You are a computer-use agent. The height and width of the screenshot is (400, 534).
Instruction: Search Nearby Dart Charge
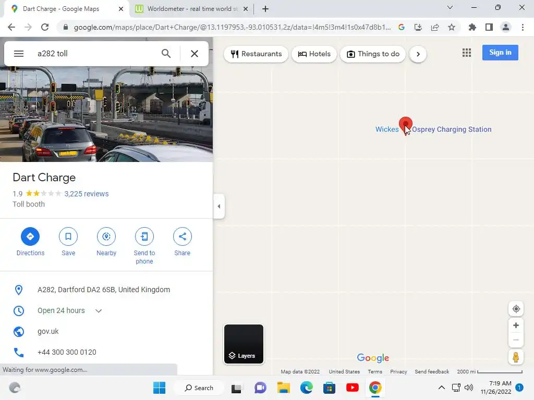pyautogui.click(x=106, y=242)
